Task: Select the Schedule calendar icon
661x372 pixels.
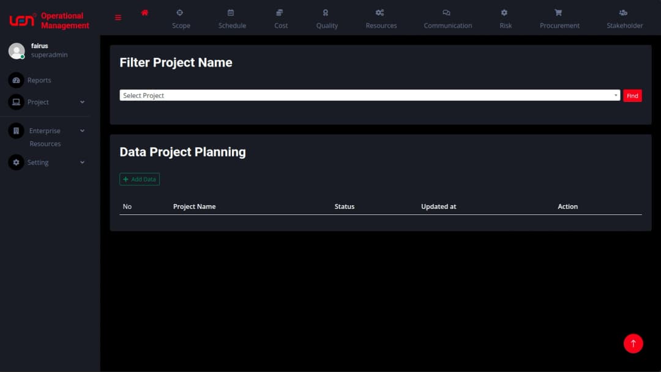Action: 231,12
